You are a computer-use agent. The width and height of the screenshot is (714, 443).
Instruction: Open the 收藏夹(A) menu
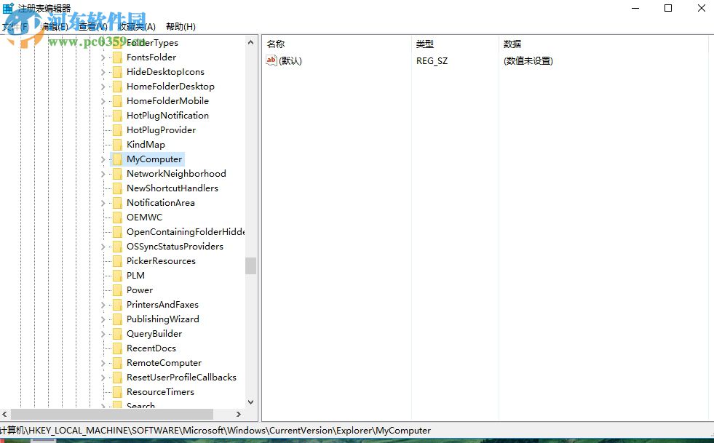click(x=137, y=26)
